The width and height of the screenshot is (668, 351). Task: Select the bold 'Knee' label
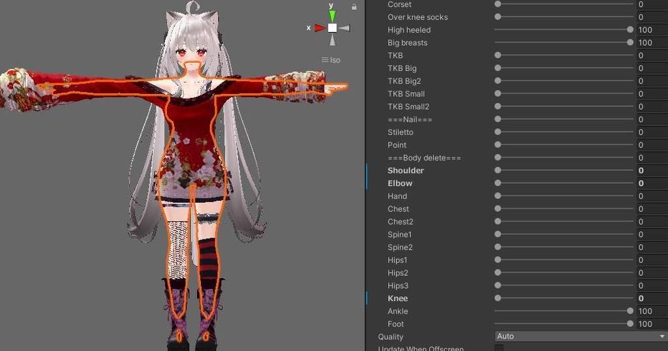[x=397, y=298]
